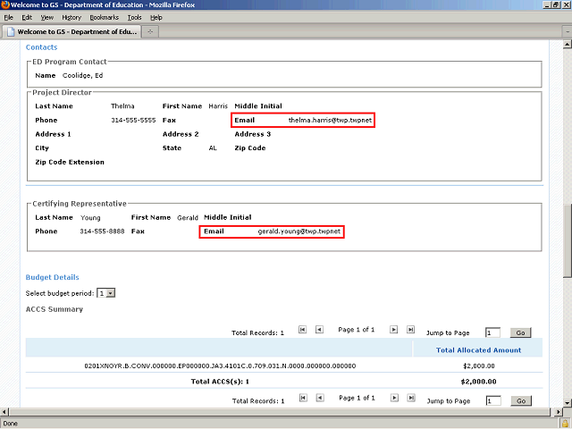Click next page arrow above ACCS table
Viewport: 572px width, 429px height.
coord(393,330)
